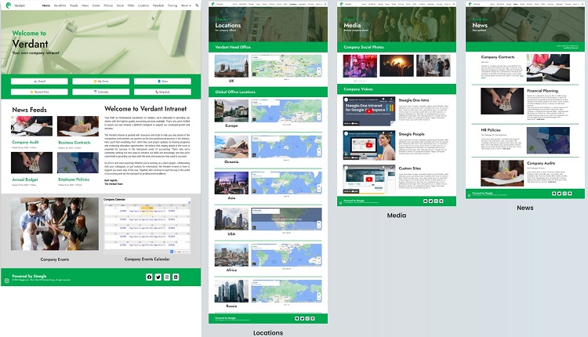Click the Helpdesk quick link button
Viewport: 588px width, 337px height.
(x=162, y=92)
